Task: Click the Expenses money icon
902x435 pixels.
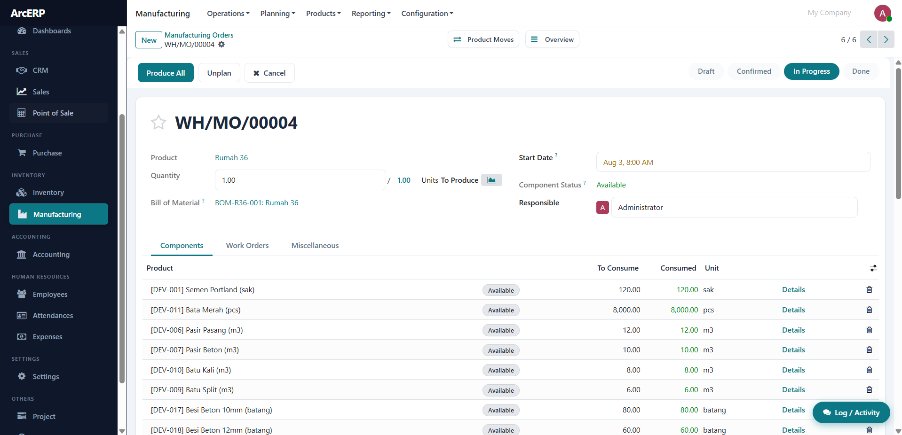Action: (x=22, y=336)
